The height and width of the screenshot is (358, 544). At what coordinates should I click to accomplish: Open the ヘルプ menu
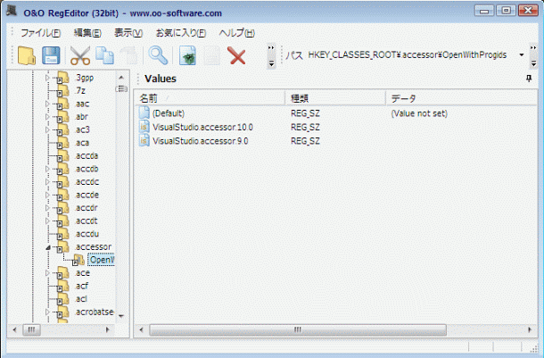(x=236, y=33)
